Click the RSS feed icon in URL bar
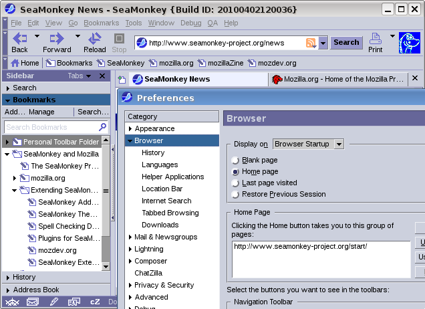Image resolution: width=425 pixels, height=309 pixels. tap(311, 43)
